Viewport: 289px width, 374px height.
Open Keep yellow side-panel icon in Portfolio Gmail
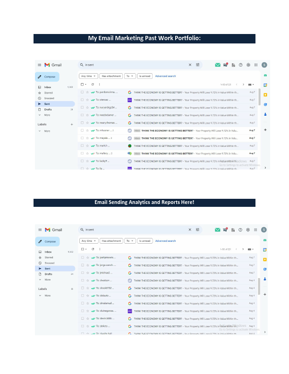tap(265, 95)
